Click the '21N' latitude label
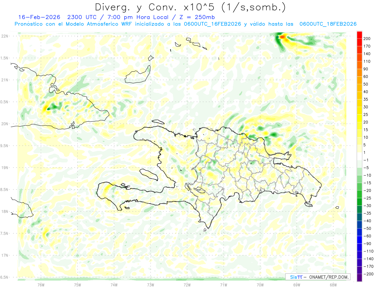 5,80
